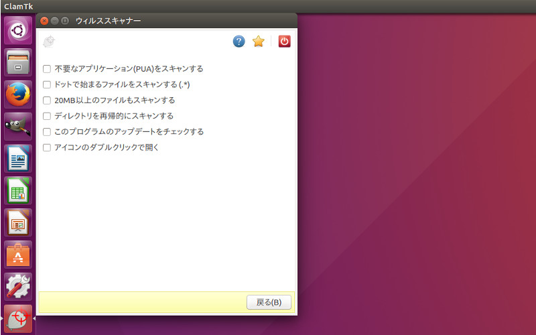Image resolution: width=536 pixels, height=335 pixels.
Task: Click the ClamTk title in top panel
Action: pyautogui.click(x=19, y=6)
